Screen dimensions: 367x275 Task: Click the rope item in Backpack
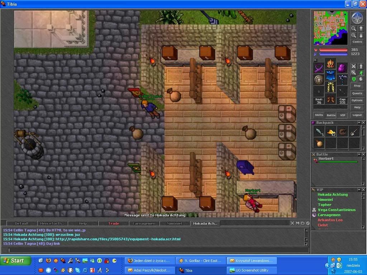(x=343, y=132)
